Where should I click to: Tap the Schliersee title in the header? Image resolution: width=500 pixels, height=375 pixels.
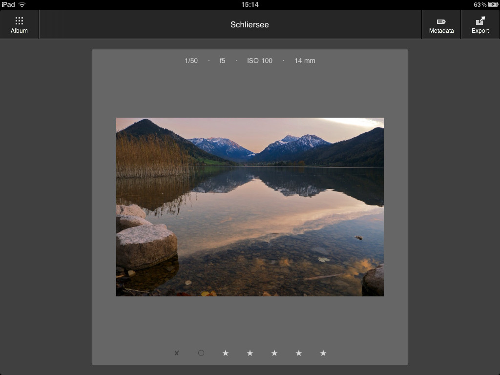(250, 24)
